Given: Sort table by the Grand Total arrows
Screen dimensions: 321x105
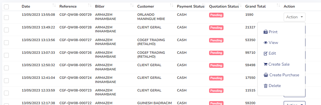Looking at the screenshot, I should (278, 5).
